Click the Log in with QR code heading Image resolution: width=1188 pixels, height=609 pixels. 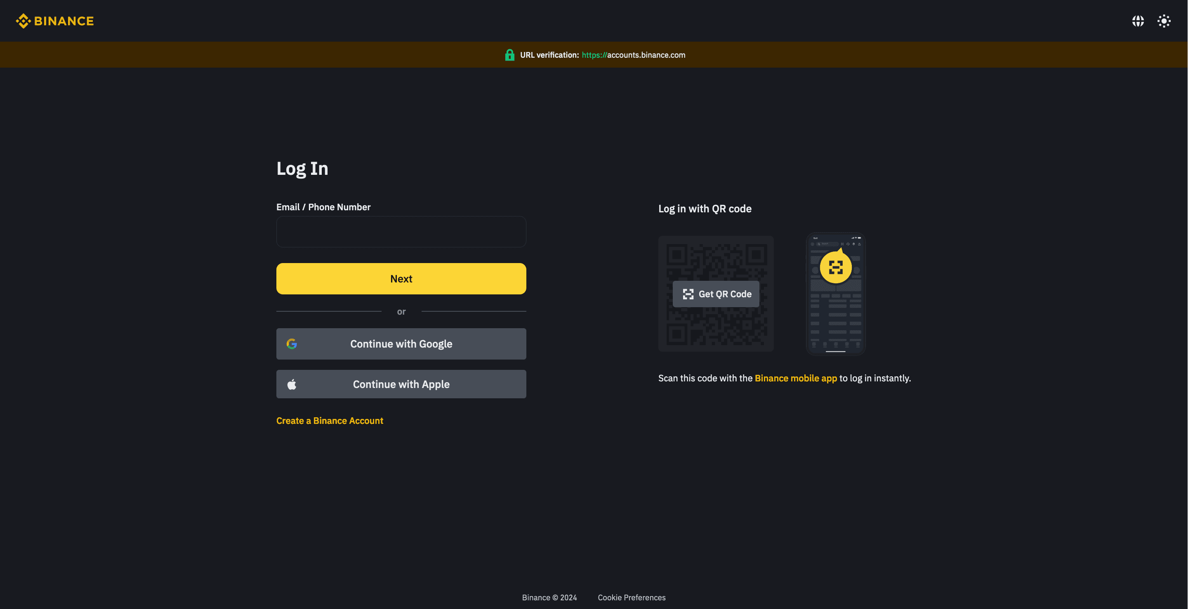click(705, 208)
